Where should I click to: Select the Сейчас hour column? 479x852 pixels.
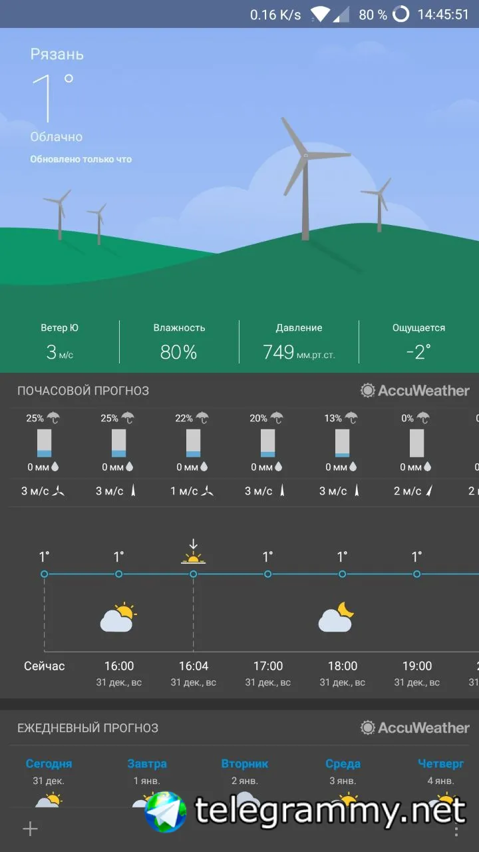[45, 666]
